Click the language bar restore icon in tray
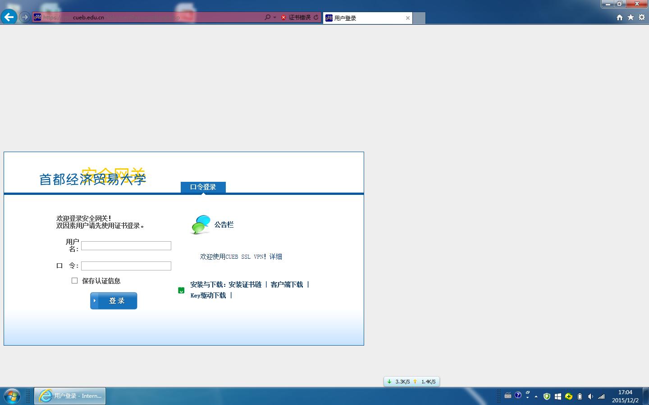Viewport: 649px width, 405px height. click(528, 393)
